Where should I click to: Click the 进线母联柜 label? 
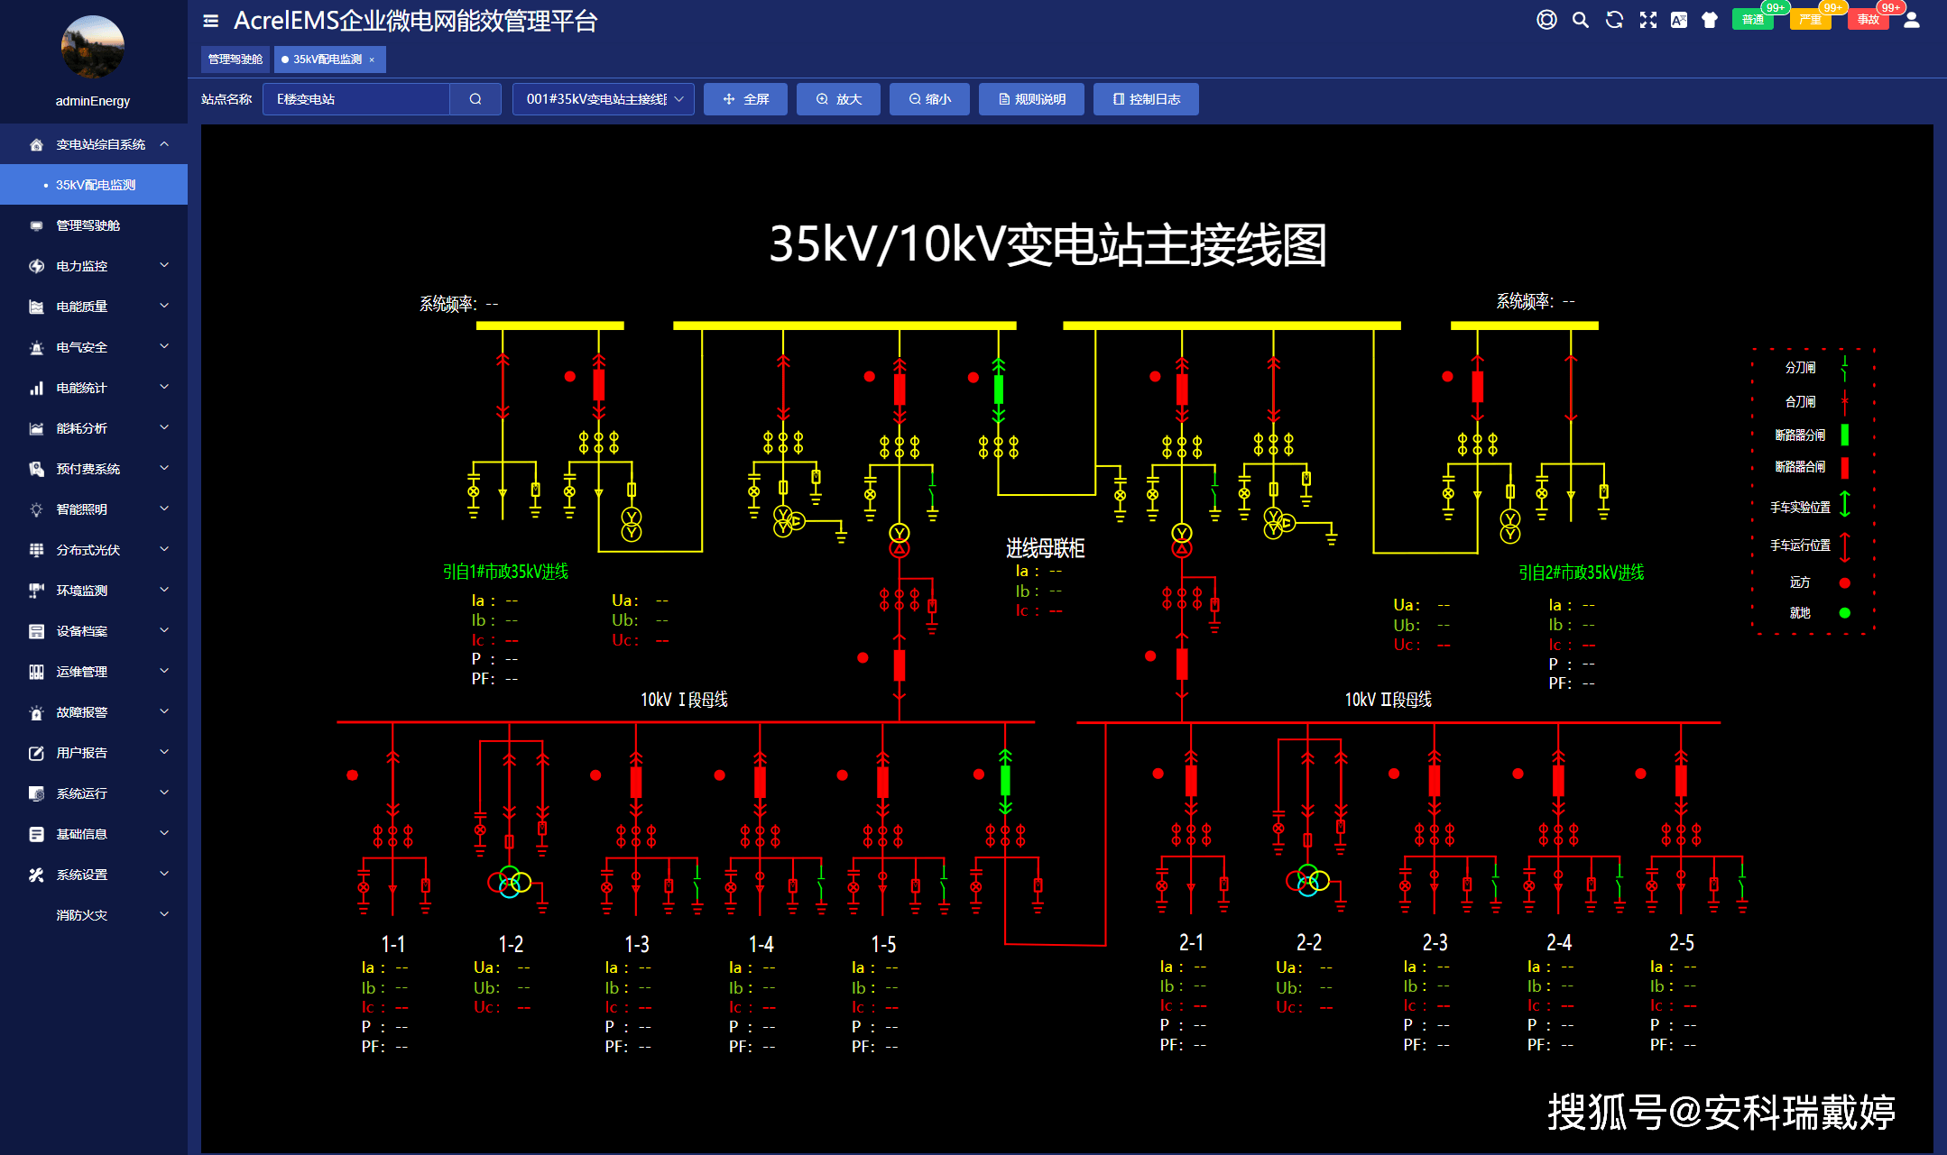[1045, 548]
